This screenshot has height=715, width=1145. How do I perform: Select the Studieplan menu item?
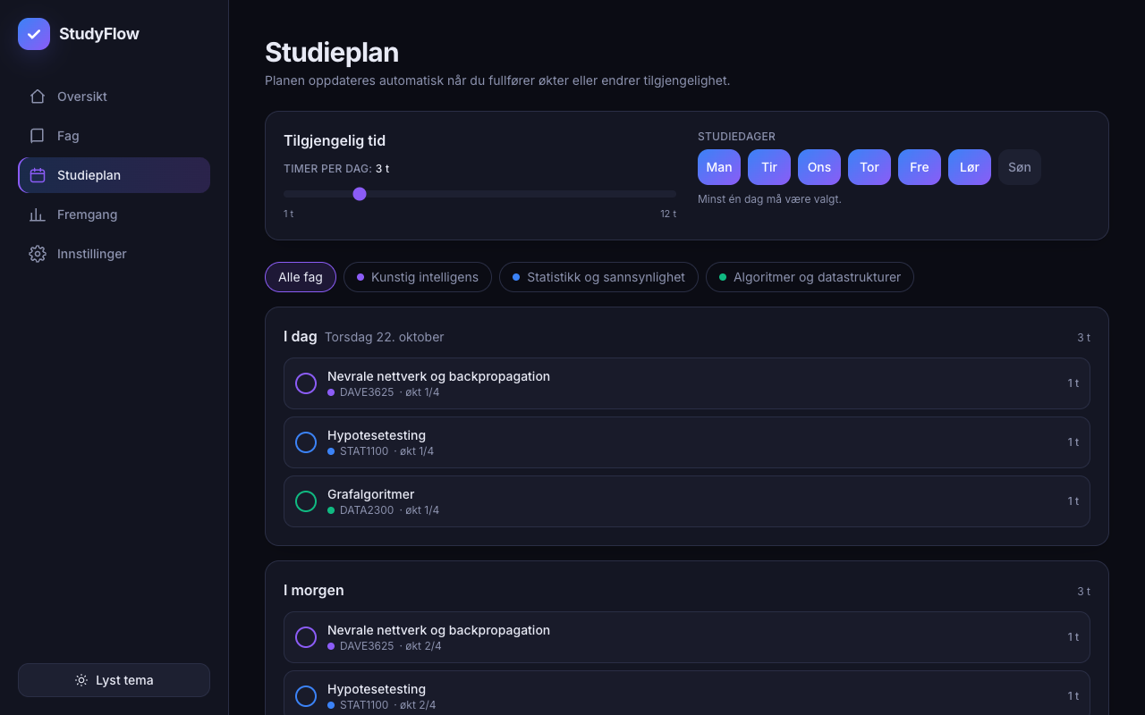click(114, 175)
